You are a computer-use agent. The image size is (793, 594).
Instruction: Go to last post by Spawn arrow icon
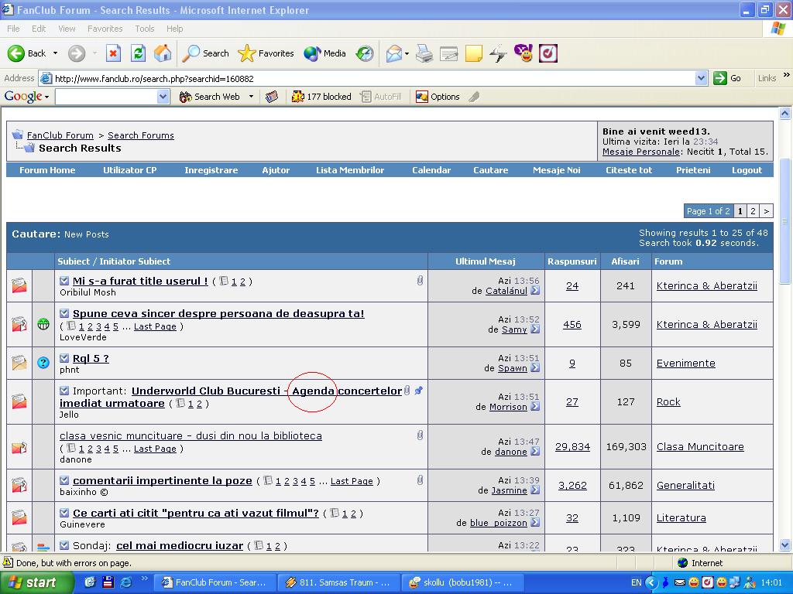(x=535, y=368)
